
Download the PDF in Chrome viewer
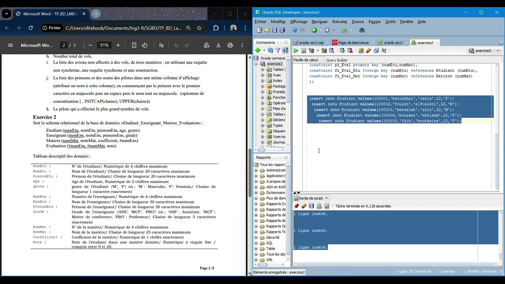pyautogui.click(x=218, y=45)
